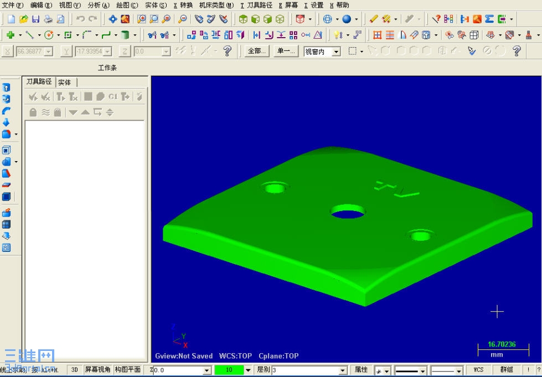Select the fillet tool icon
The image size is (542, 377).
pyautogui.click(x=87, y=35)
